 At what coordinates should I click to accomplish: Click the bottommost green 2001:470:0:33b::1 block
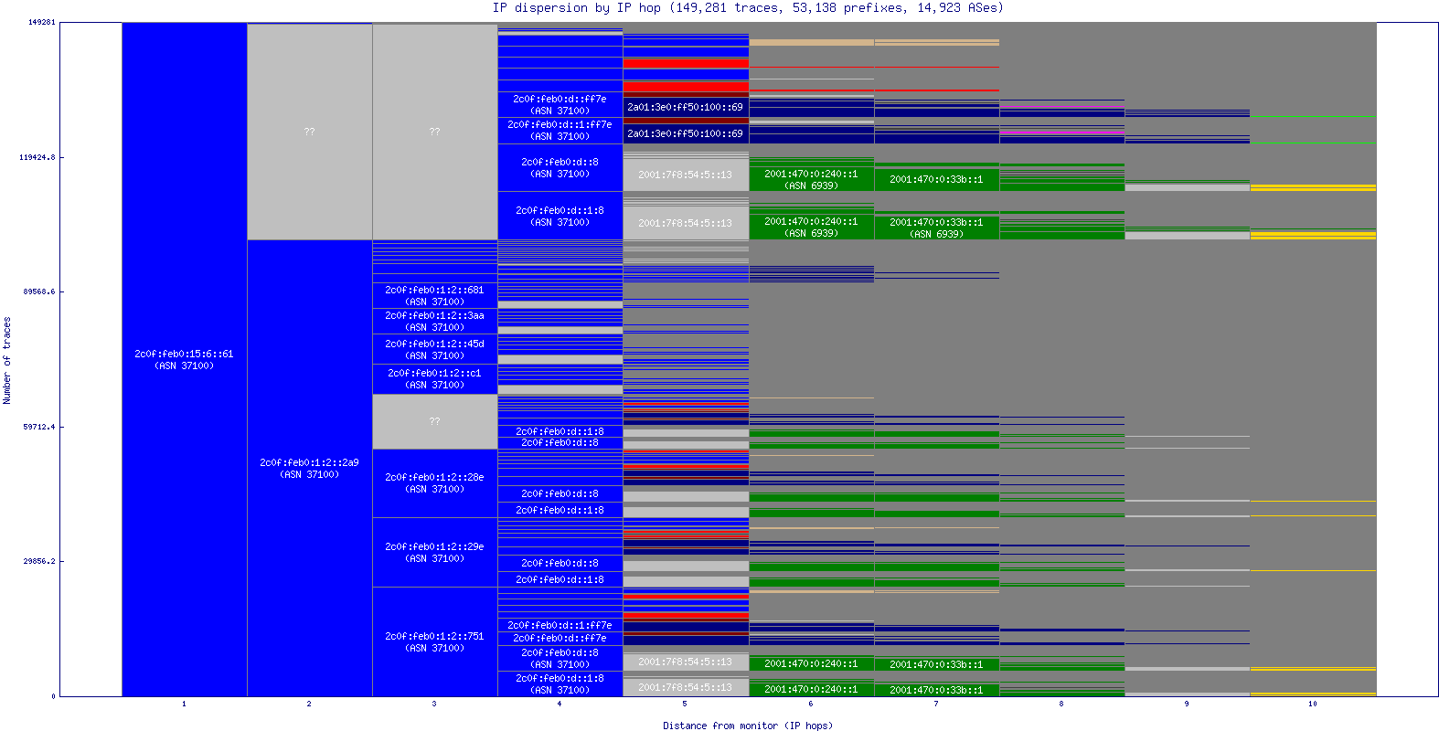point(936,690)
